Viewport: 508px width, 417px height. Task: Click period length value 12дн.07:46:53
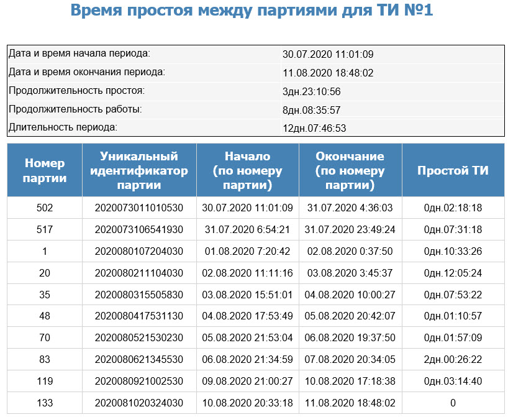[x=314, y=129]
